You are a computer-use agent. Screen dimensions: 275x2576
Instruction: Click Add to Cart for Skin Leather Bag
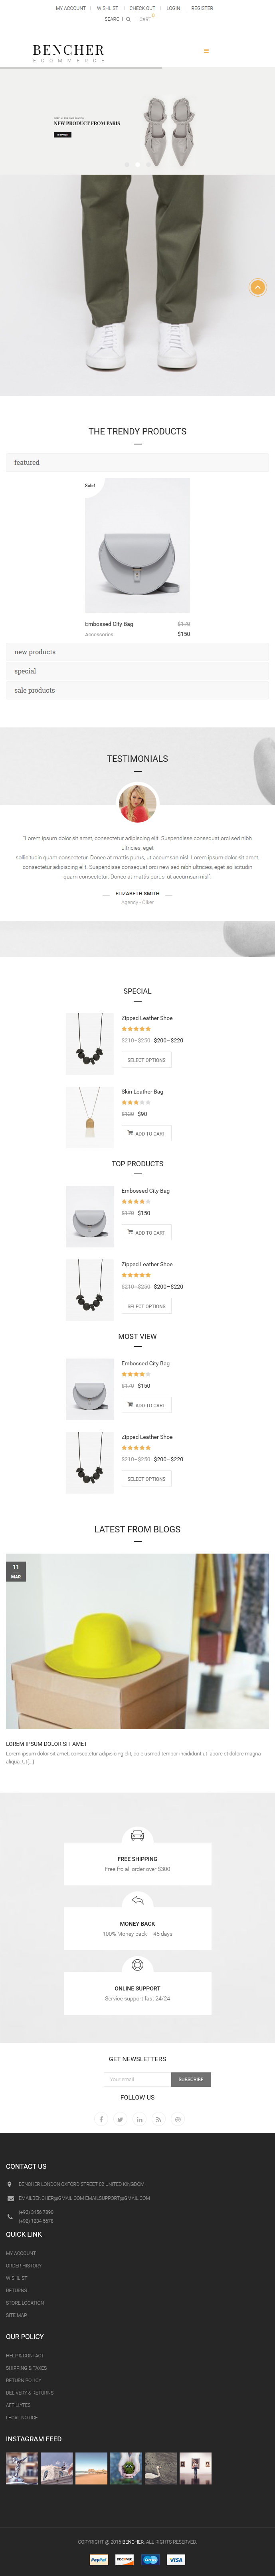click(x=146, y=1133)
